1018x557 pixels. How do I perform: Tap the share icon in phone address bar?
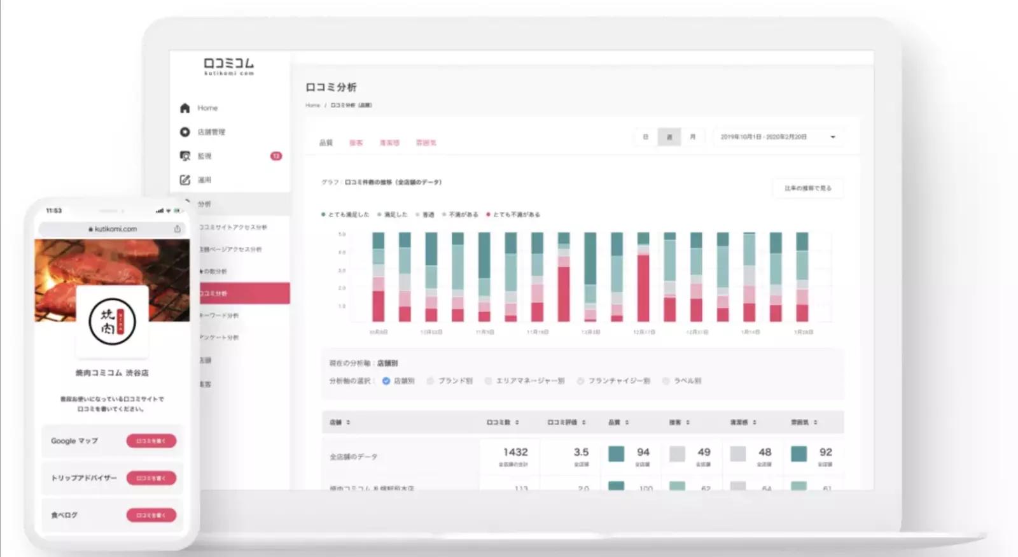[x=177, y=229]
